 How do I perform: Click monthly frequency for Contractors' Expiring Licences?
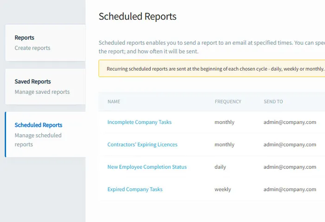click(224, 144)
